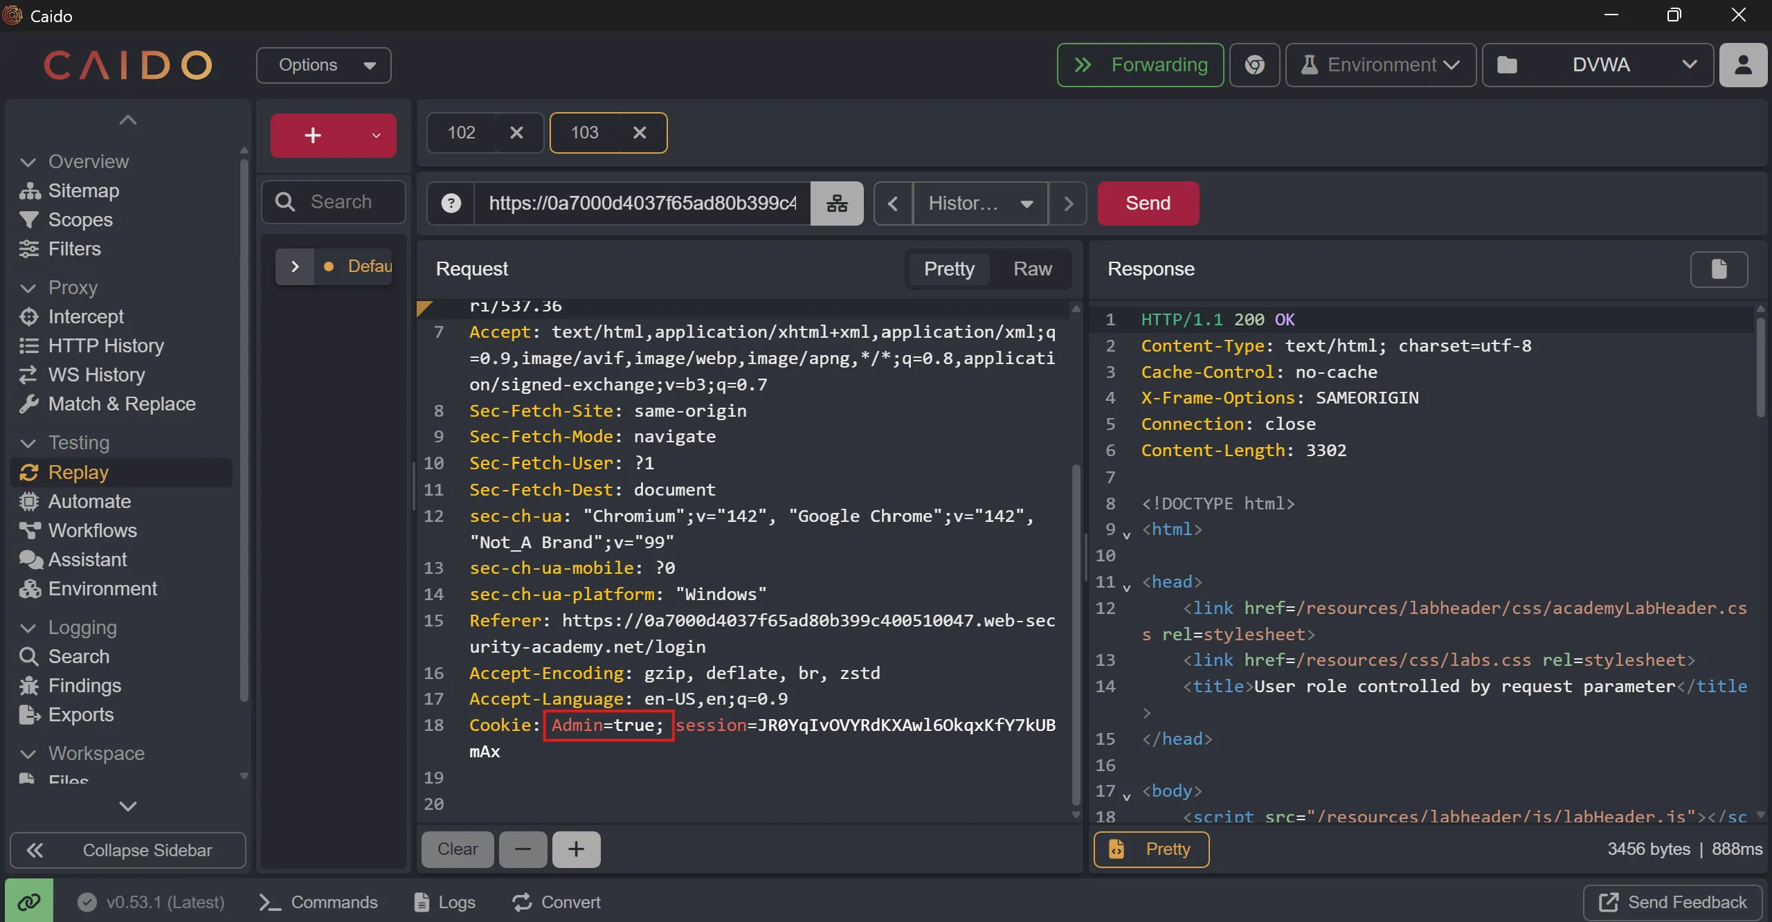Open the Options dropdown menu
The image size is (1772, 922).
point(323,65)
